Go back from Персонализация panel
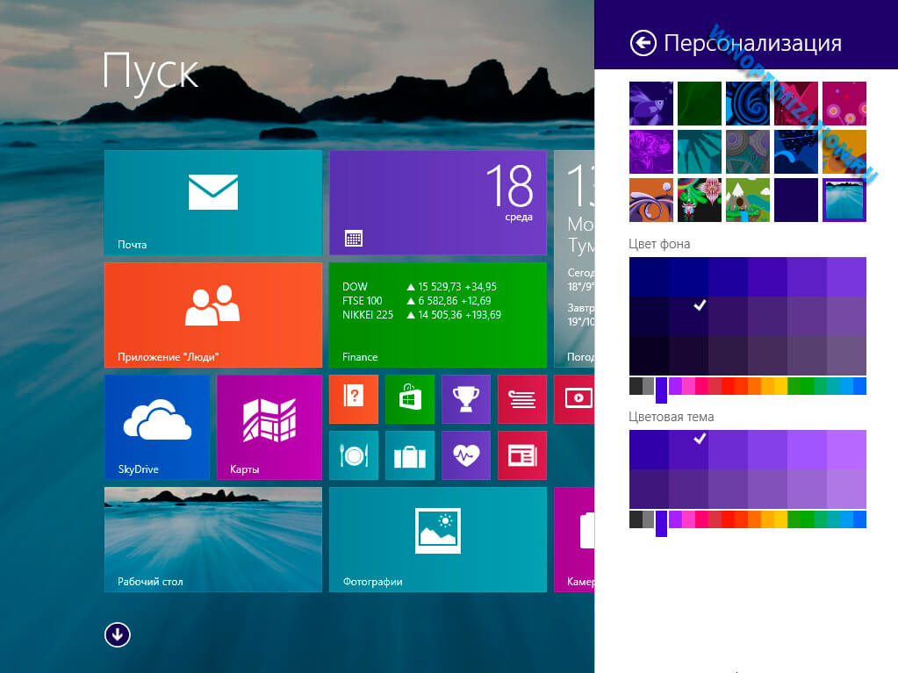The image size is (898, 673). point(643,43)
